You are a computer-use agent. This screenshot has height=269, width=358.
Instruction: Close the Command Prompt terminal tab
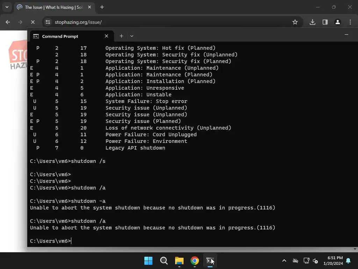coord(106,36)
